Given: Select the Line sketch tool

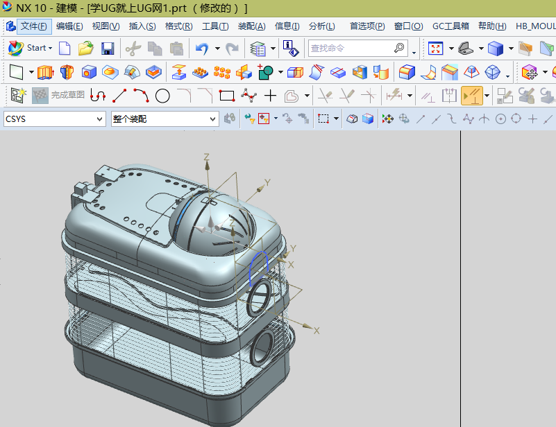Looking at the screenshot, I should click(119, 96).
